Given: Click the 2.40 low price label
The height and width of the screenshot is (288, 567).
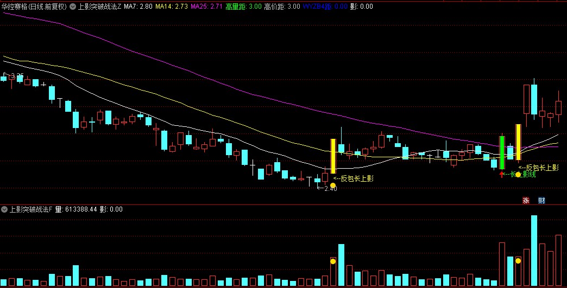Looking at the screenshot, I should click(331, 188).
